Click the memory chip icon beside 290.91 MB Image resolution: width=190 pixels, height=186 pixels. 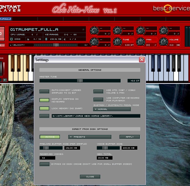click(x=46, y=39)
